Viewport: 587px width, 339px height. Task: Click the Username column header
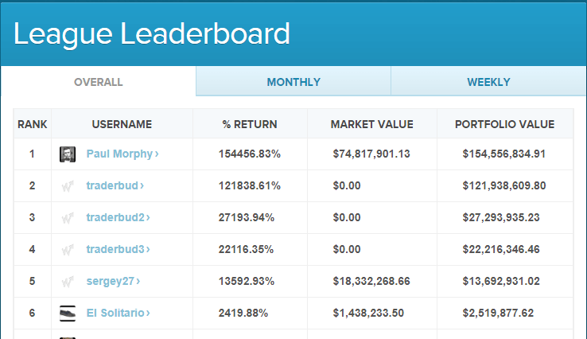[x=122, y=124]
